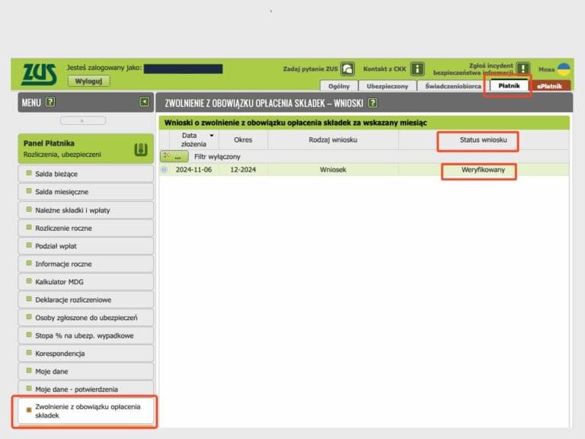
Task: Open the ePłatnik tab
Action: [x=551, y=86]
